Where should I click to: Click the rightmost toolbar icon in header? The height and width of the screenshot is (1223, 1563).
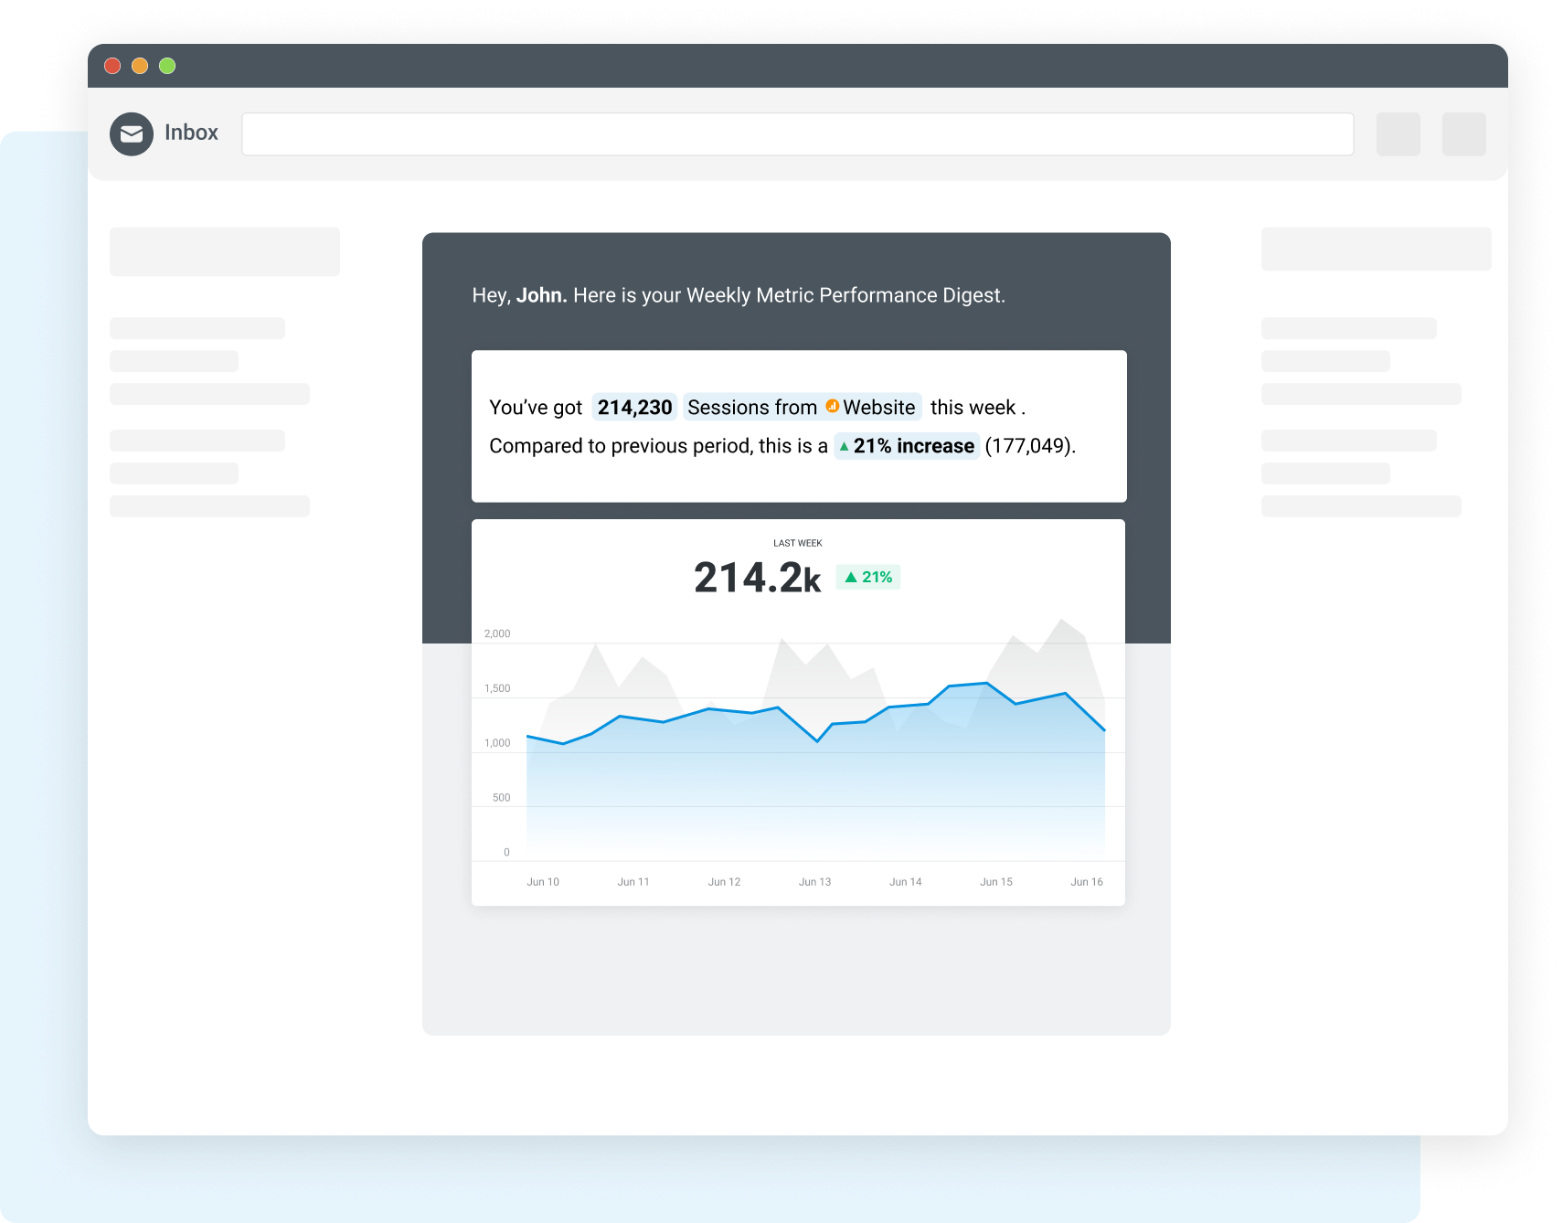(1463, 133)
